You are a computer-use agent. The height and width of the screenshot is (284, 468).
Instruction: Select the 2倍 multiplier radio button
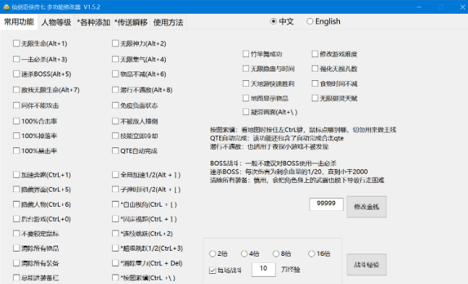pyautogui.click(x=213, y=254)
